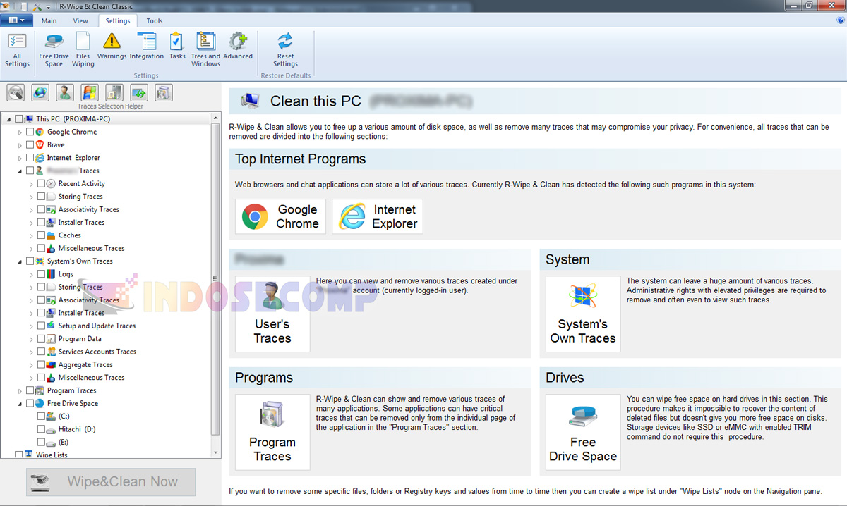Open the Program Traces tile
Image resolution: width=847 pixels, height=506 pixels.
click(272, 432)
